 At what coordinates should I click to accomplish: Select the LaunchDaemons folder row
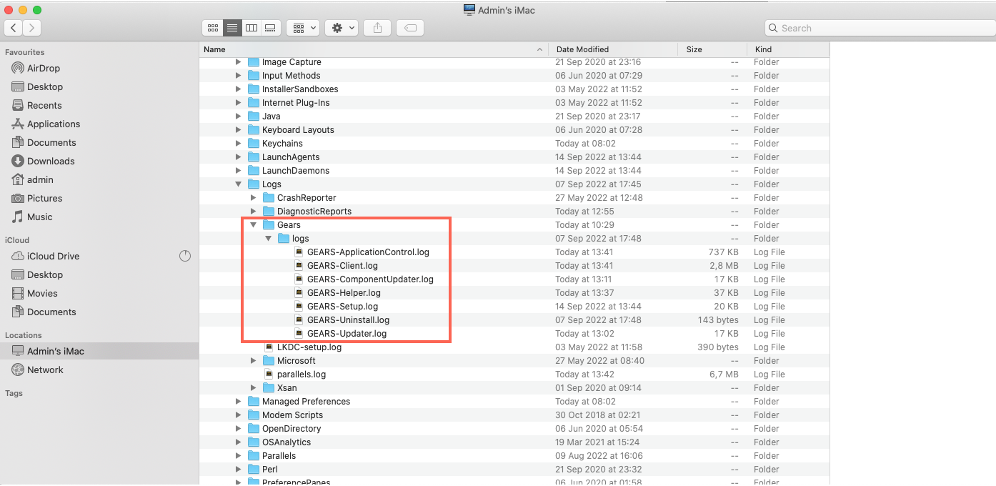click(x=514, y=171)
